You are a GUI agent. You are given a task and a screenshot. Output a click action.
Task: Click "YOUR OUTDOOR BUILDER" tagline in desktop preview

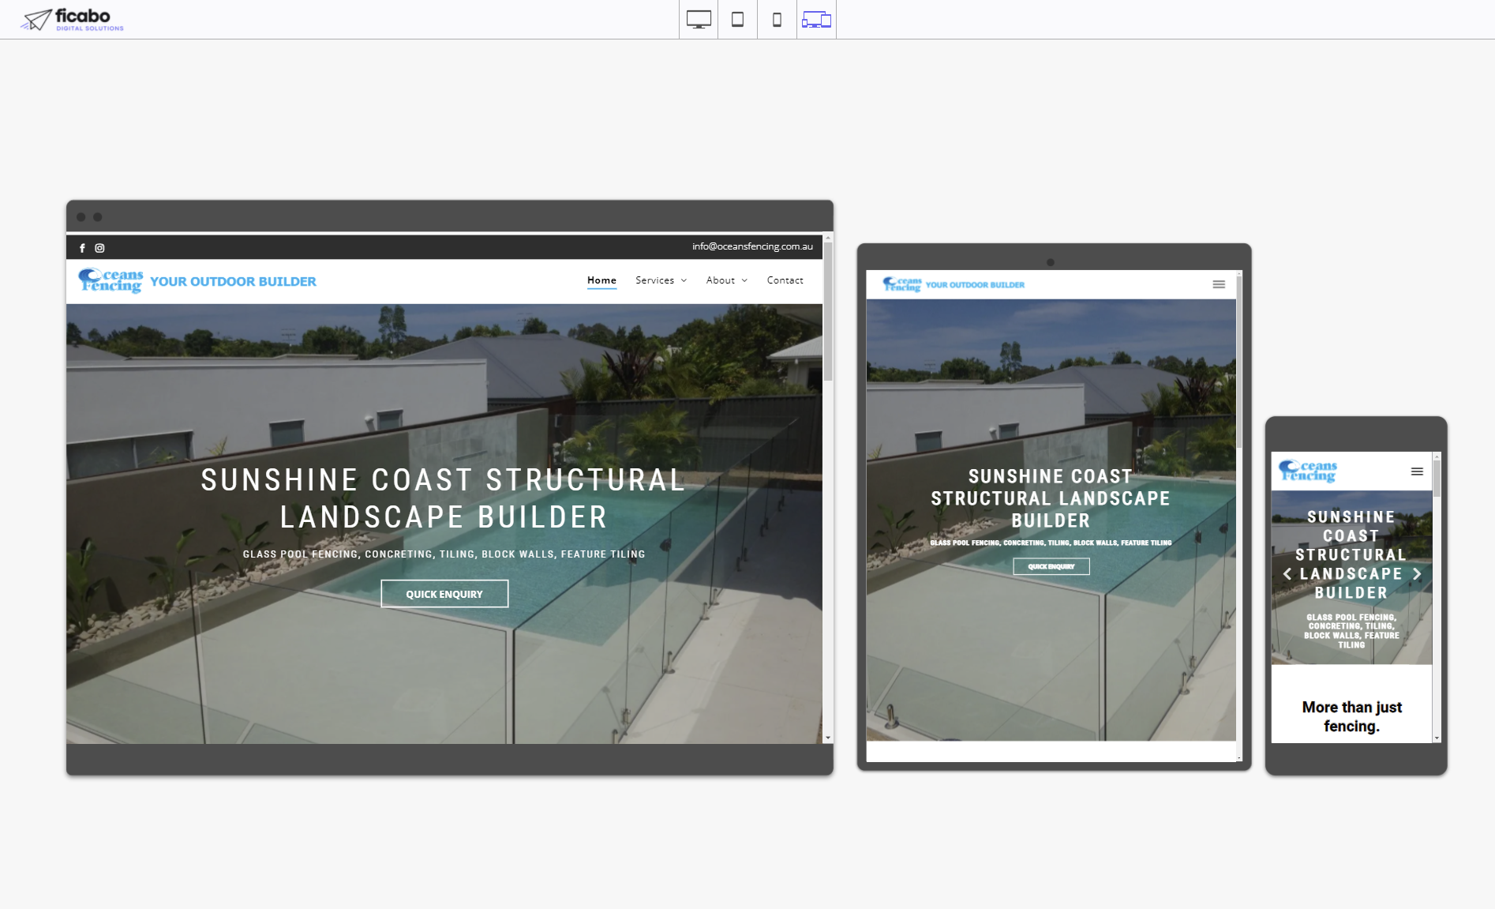[x=233, y=282]
